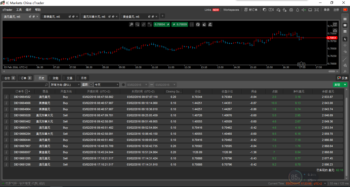Viewport: 350px width, 187px height.
Task: Open Workspaces
Action: (231, 10)
